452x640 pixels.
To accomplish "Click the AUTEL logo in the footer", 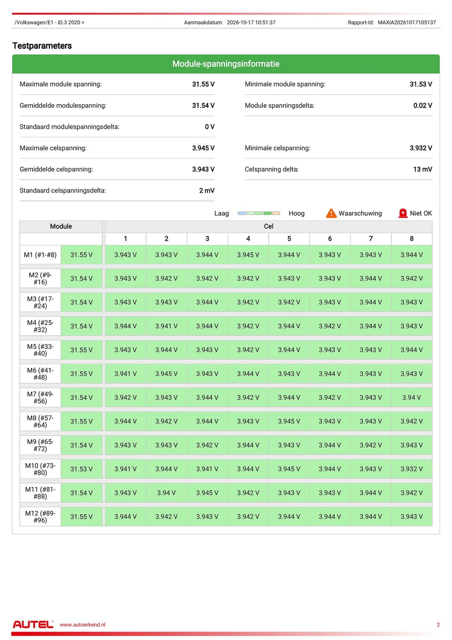I will coord(33,624).
